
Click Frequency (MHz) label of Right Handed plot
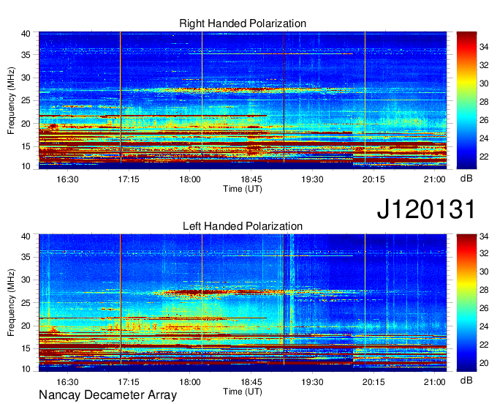[x=11, y=100]
